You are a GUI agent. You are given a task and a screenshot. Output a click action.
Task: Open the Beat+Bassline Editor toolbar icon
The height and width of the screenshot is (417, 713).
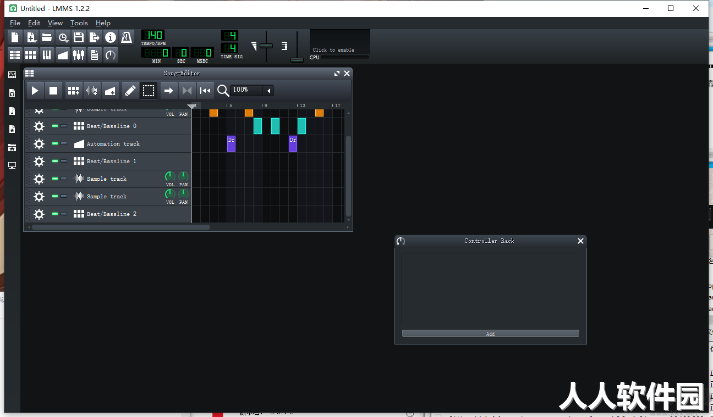[31, 55]
